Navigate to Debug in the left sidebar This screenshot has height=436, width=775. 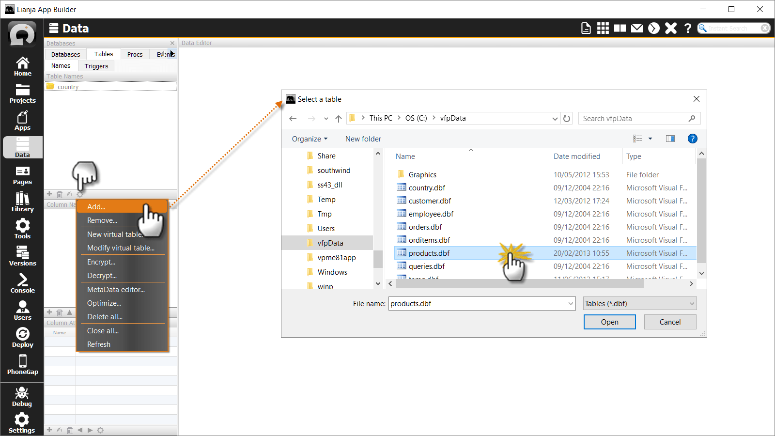pyautogui.click(x=22, y=397)
